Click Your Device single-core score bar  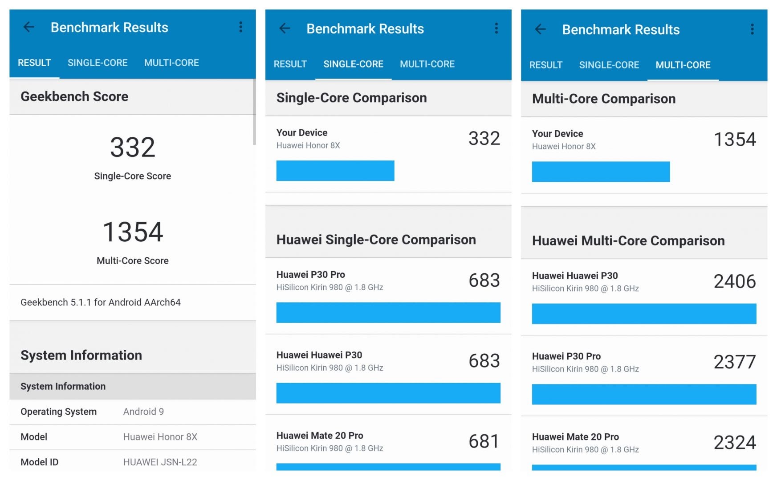(x=335, y=171)
